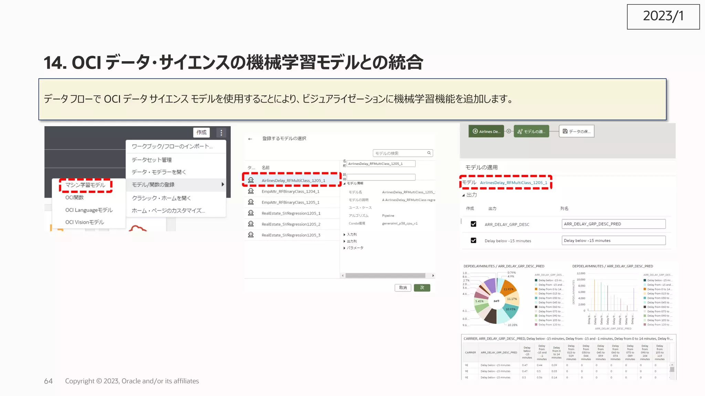This screenshot has height=396, width=705.
Task: Select the データの保存 data flow node
Action: 577,131
